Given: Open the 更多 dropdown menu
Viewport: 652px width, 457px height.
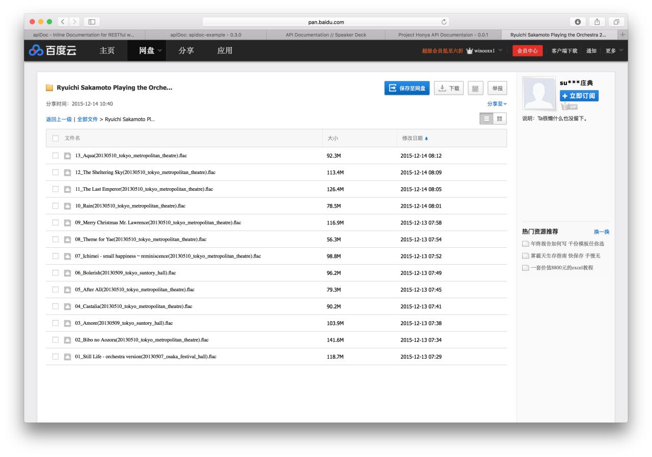Looking at the screenshot, I should (613, 50).
